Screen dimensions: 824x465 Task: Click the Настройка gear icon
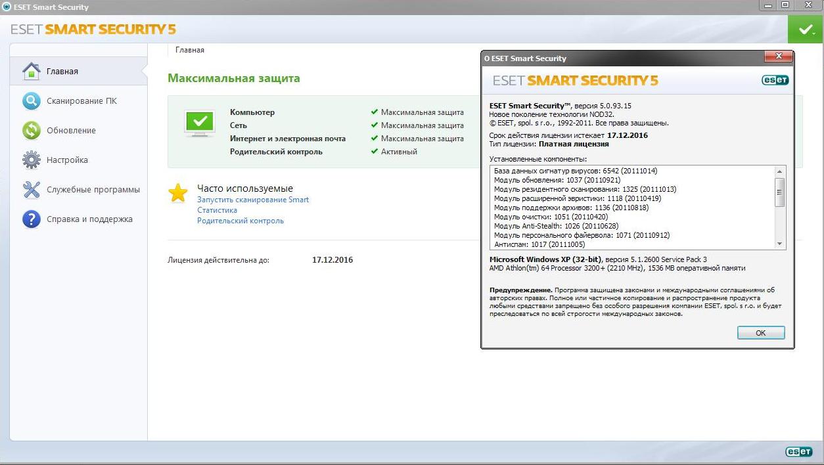coord(32,160)
